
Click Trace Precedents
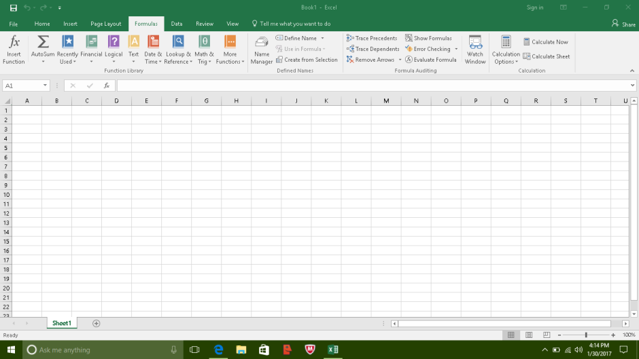click(x=372, y=38)
